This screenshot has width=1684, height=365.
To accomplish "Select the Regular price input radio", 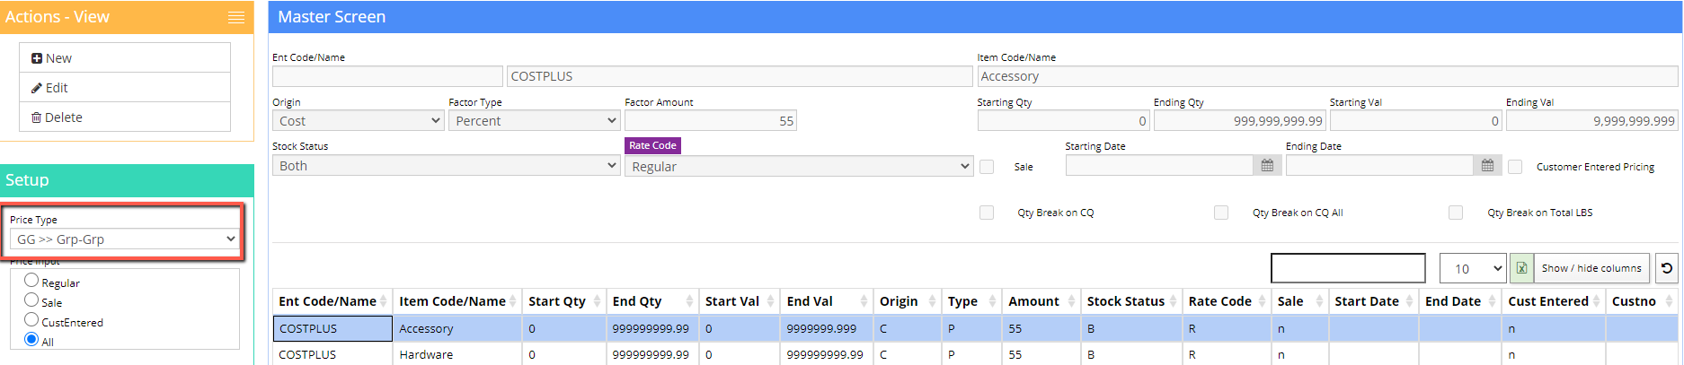I will tap(31, 281).
